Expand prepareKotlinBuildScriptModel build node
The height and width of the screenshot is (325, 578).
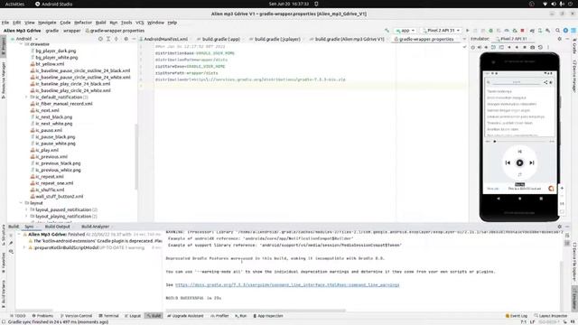pyautogui.click(x=24, y=247)
